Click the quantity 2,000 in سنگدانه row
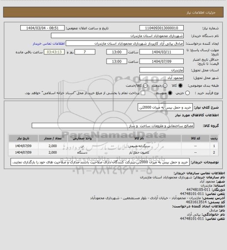This screenshot has width=227, height=250. coord(53,146)
